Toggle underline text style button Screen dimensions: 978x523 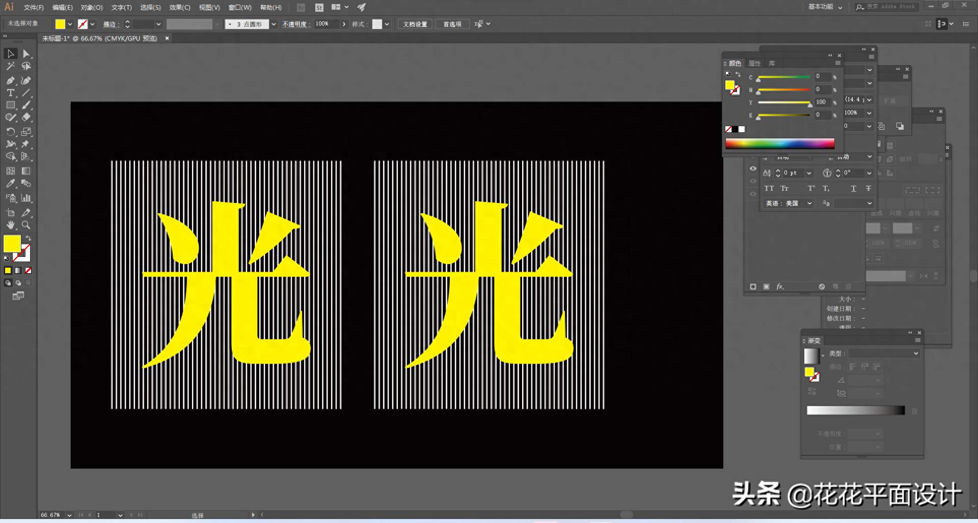(x=854, y=189)
